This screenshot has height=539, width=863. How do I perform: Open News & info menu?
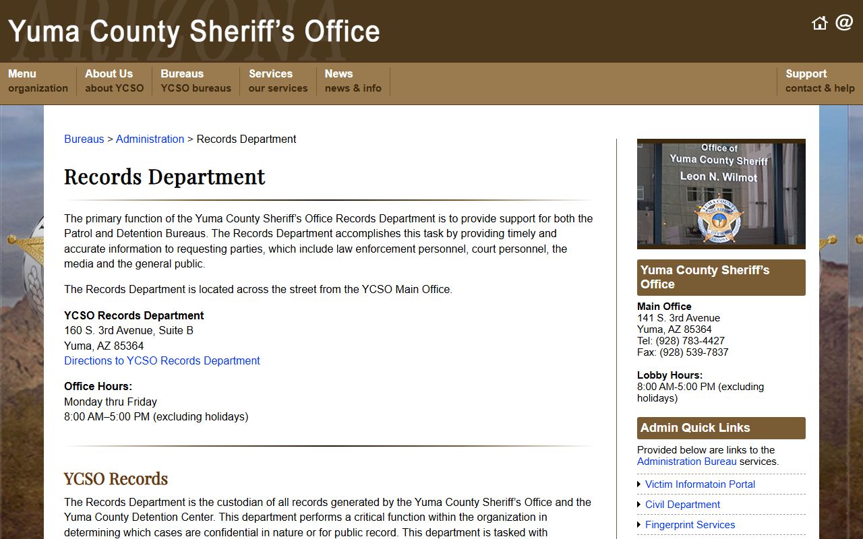(x=353, y=81)
